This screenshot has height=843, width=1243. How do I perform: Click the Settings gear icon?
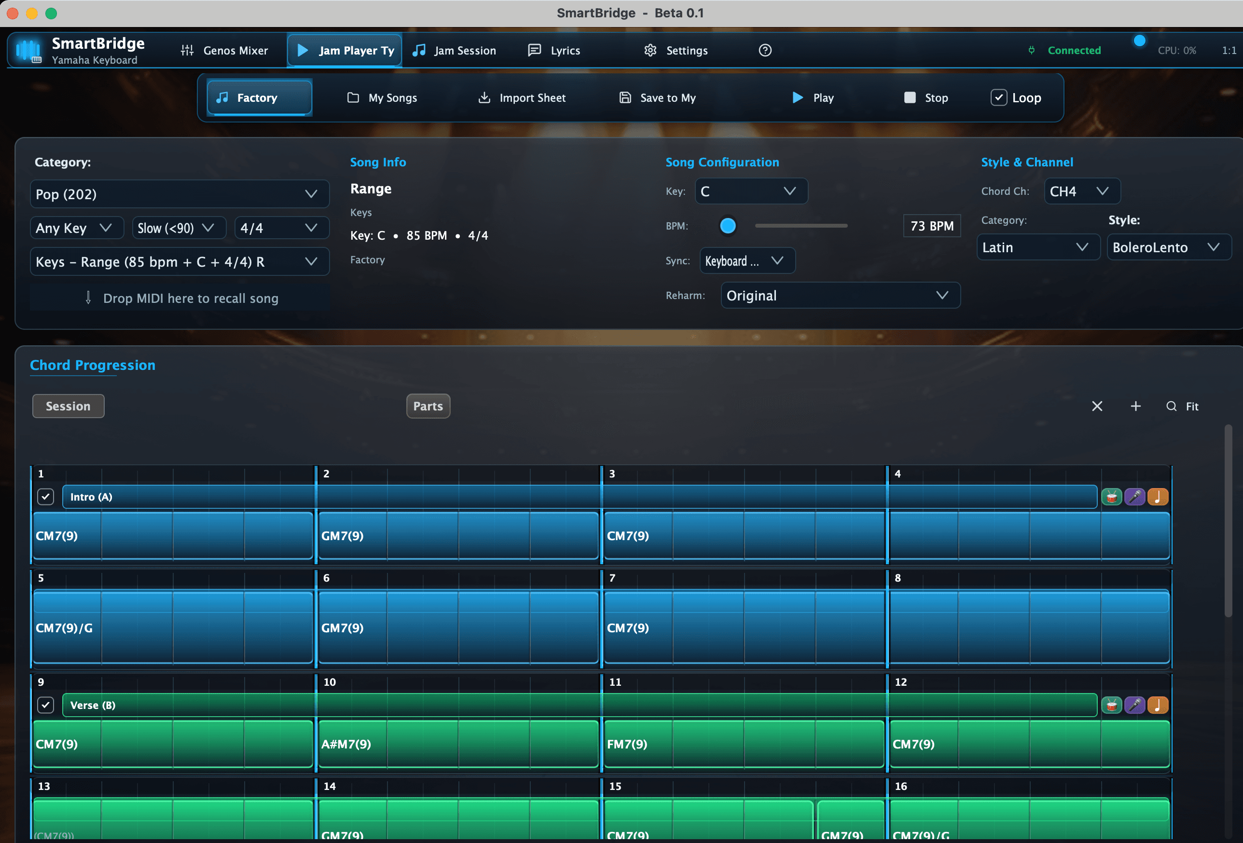[x=650, y=50]
